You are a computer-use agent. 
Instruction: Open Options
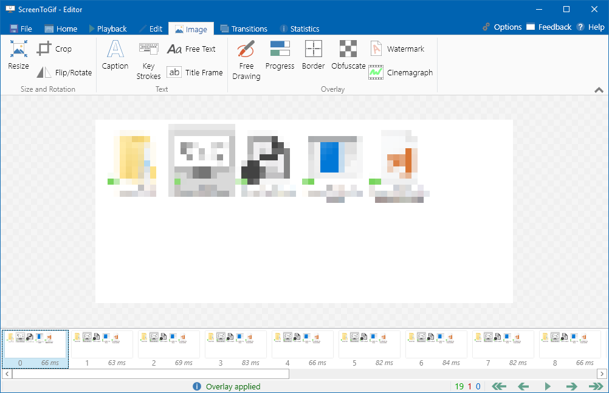point(502,27)
